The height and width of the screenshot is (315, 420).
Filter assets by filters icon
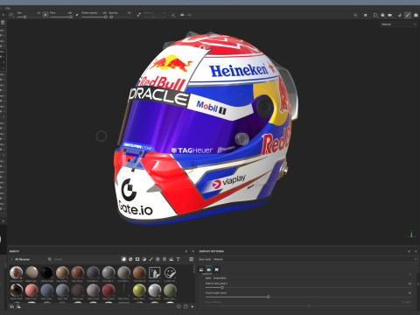click(144, 259)
